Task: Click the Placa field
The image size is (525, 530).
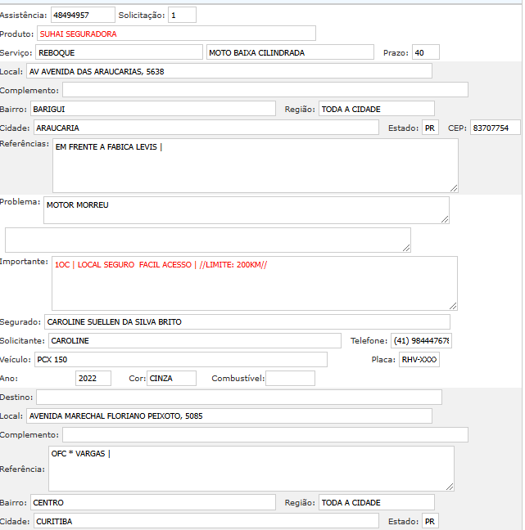Action: tap(419, 360)
